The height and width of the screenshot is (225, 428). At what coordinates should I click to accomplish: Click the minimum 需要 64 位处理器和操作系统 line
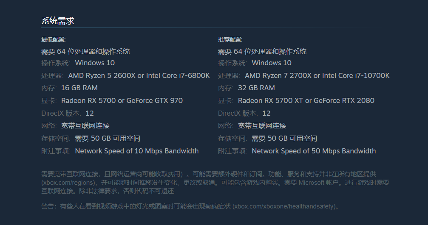(85, 51)
